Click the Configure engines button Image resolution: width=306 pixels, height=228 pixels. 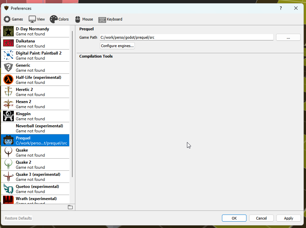(117, 46)
